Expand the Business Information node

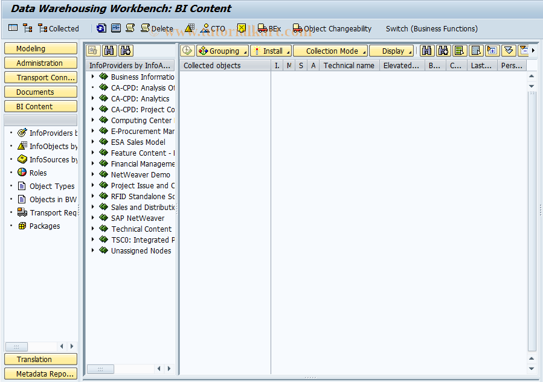(x=92, y=77)
